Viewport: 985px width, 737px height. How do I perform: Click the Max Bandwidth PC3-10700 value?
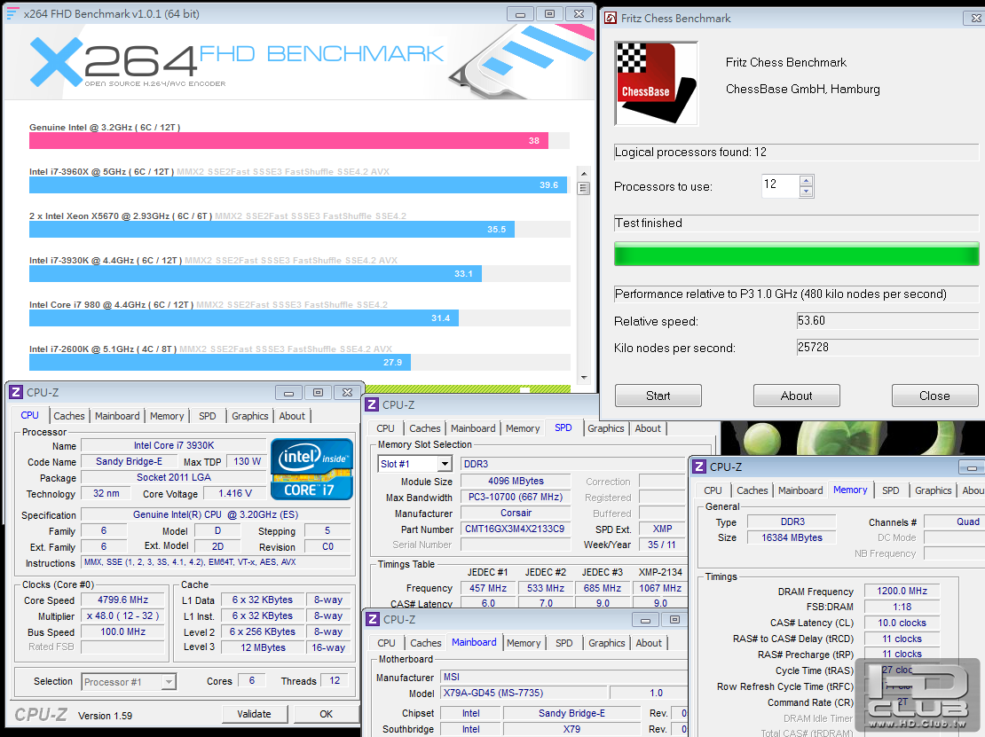516,497
